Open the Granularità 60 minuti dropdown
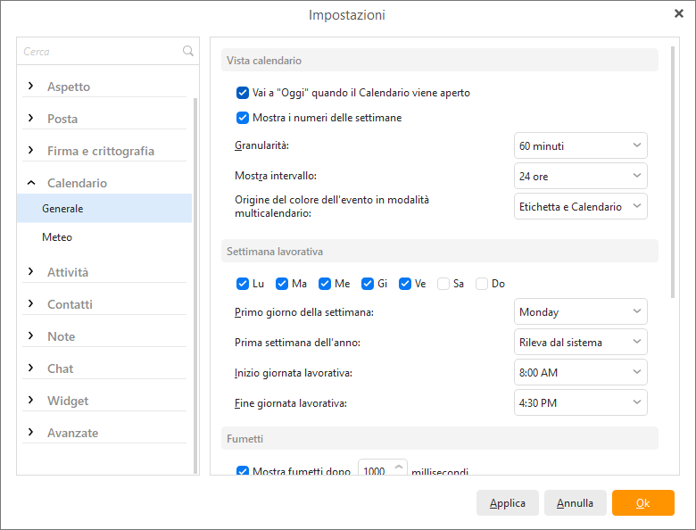This screenshot has height=530, width=696. (581, 145)
